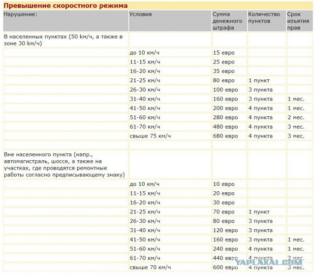The width and height of the screenshot is (315, 277).
Task: Select "до 10 км/ч" in the 15 евро row
Action: pyautogui.click(x=144, y=53)
